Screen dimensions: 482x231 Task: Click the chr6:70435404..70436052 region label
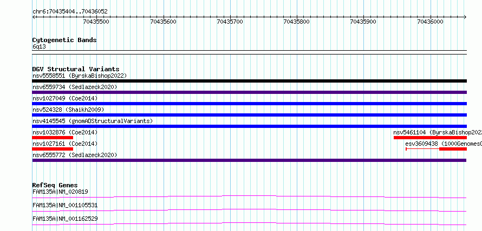point(70,12)
